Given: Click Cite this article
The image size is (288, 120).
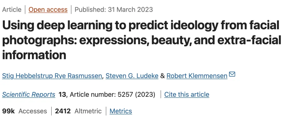Looking at the screenshot, I should pos(187,94).
